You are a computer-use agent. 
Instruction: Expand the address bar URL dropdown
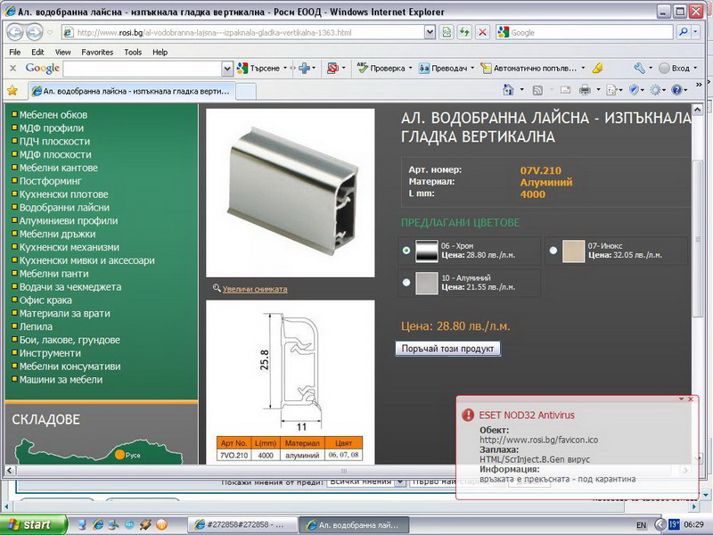point(430,32)
